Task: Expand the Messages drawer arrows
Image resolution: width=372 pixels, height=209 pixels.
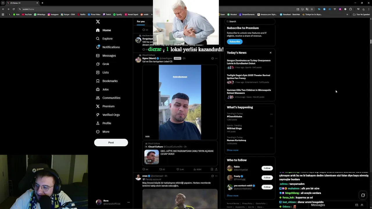Action: [362, 205]
